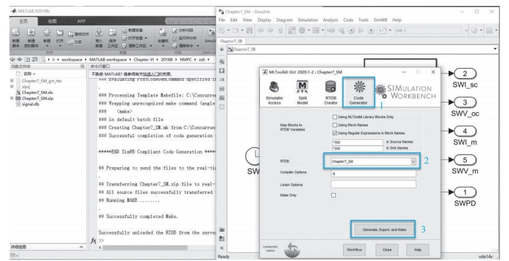Click the Workflow button
509x261 pixels.
(x=354, y=249)
